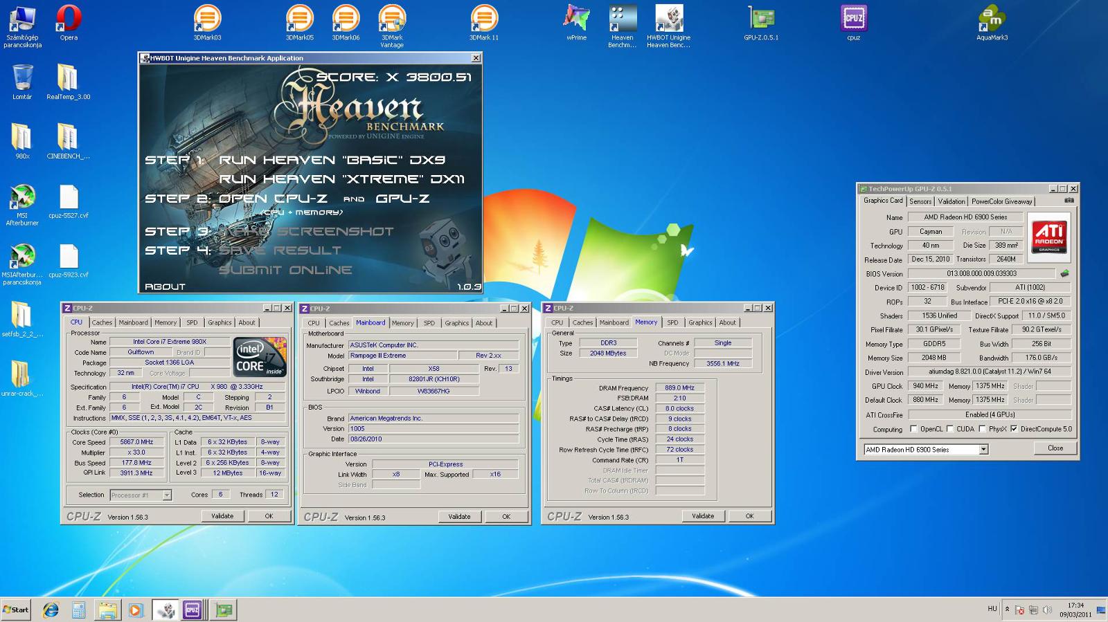The width and height of the screenshot is (1108, 622).
Task: Open the 3DMark03 desktop shortcut
Action: click(x=207, y=23)
